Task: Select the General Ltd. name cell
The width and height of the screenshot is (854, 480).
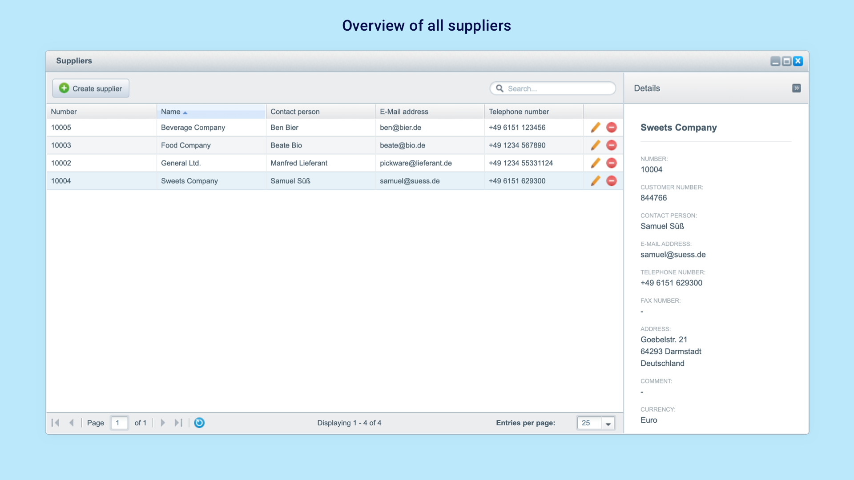Action: coord(211,163)
